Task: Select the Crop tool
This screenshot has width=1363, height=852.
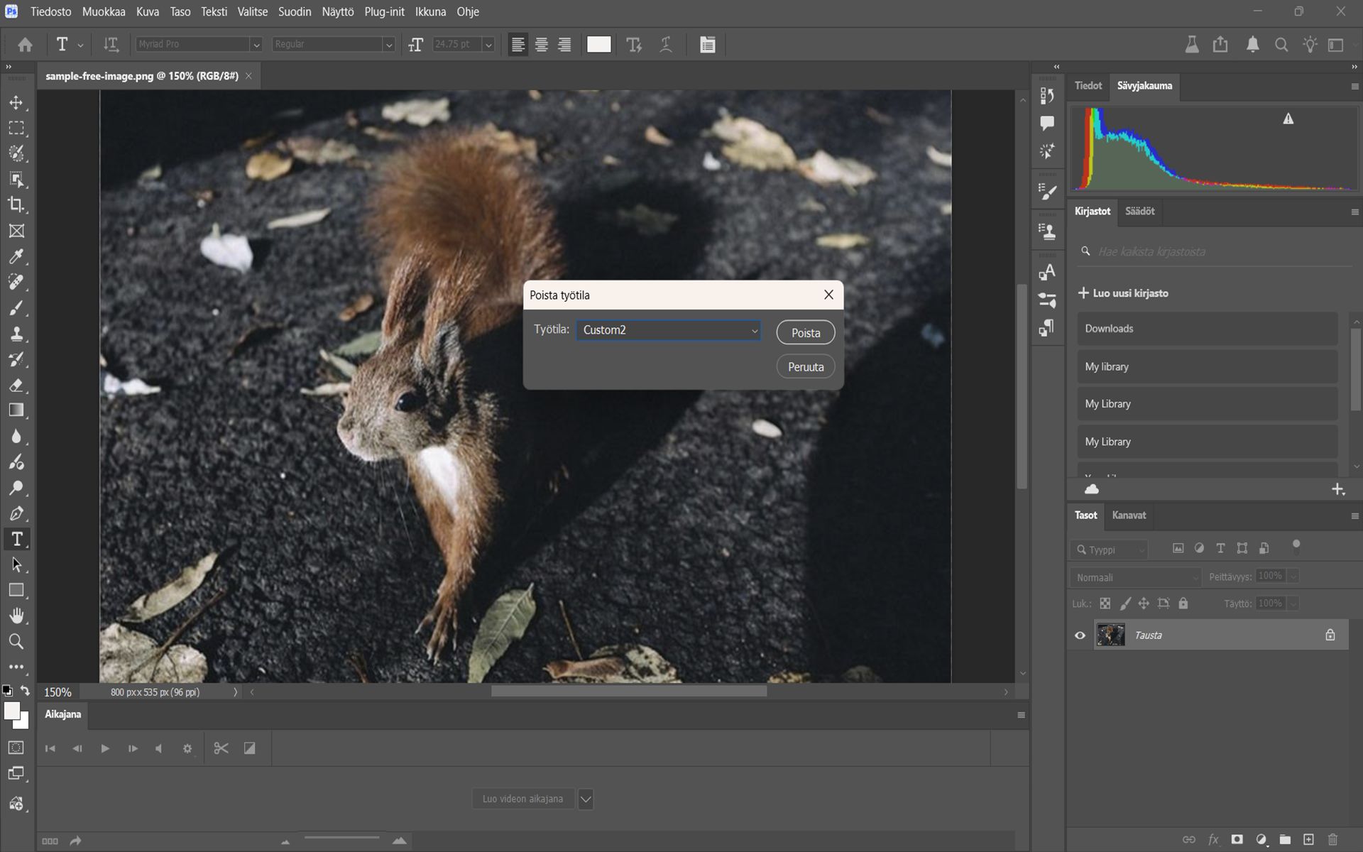Action: 16,205
